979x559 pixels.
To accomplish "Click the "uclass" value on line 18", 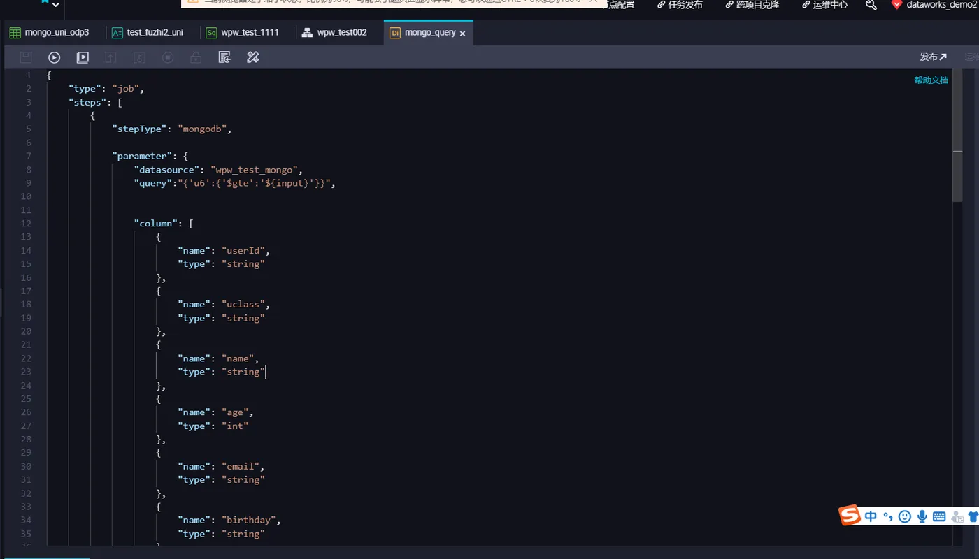I will pos(243,304).
